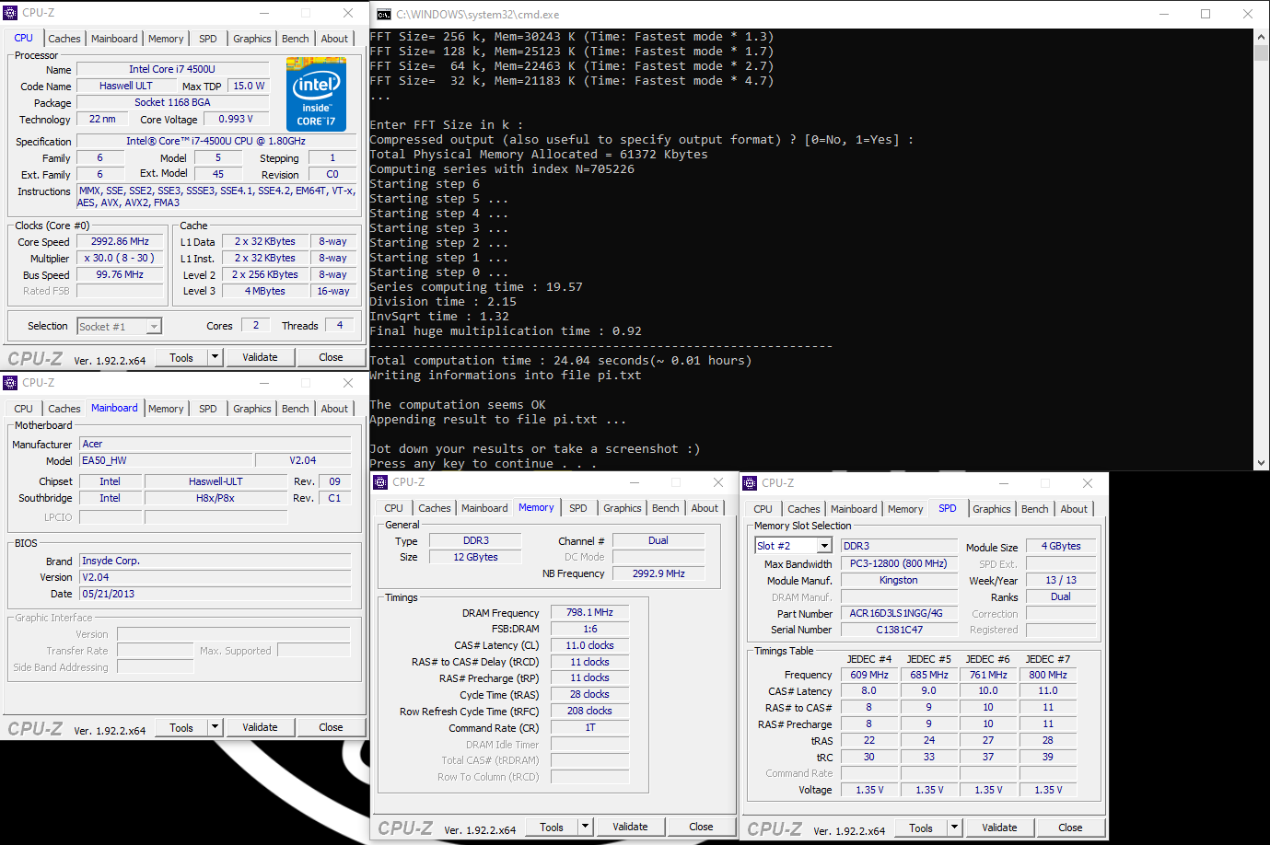Click Validate in the CPU window

pyautogui.click(x=260, y=357)
